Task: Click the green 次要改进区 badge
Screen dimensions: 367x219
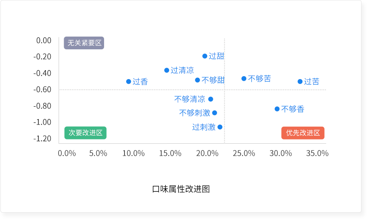Action: (85, 133)
